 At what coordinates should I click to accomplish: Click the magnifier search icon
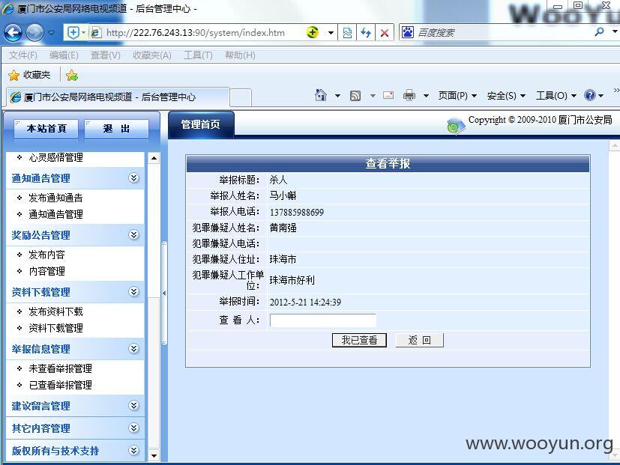pyautogui.click(x=600, y=31)
